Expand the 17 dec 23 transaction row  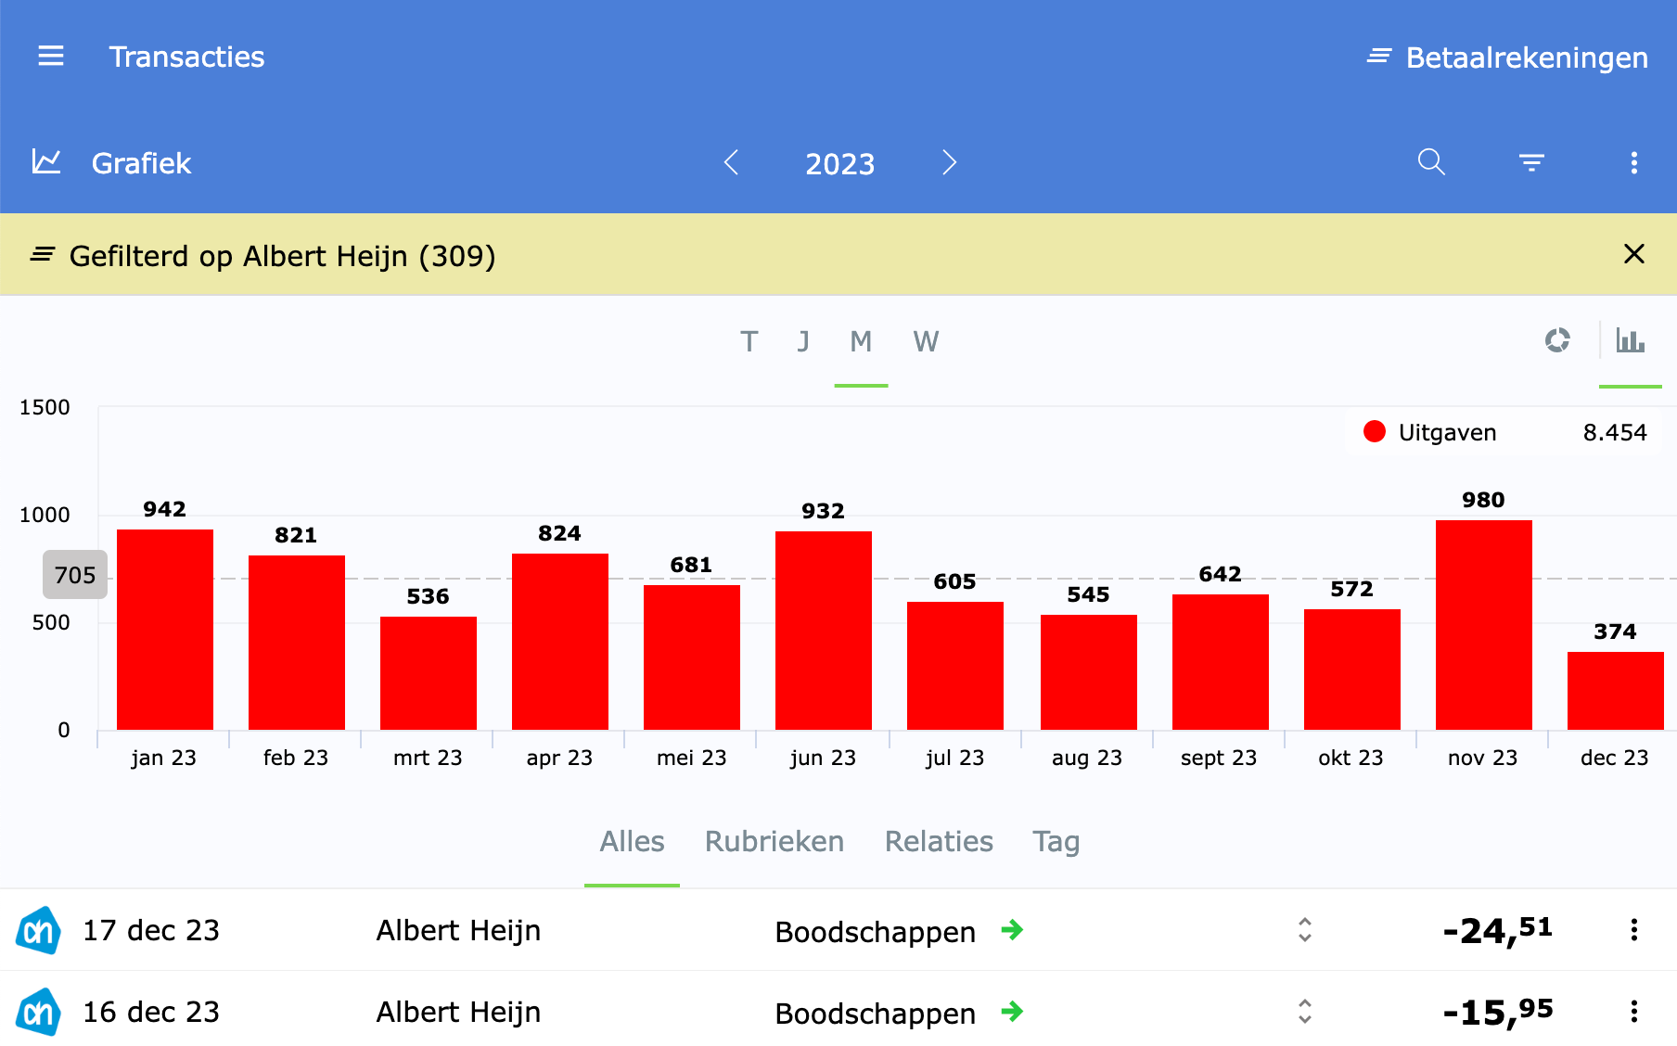point(1304,930)
